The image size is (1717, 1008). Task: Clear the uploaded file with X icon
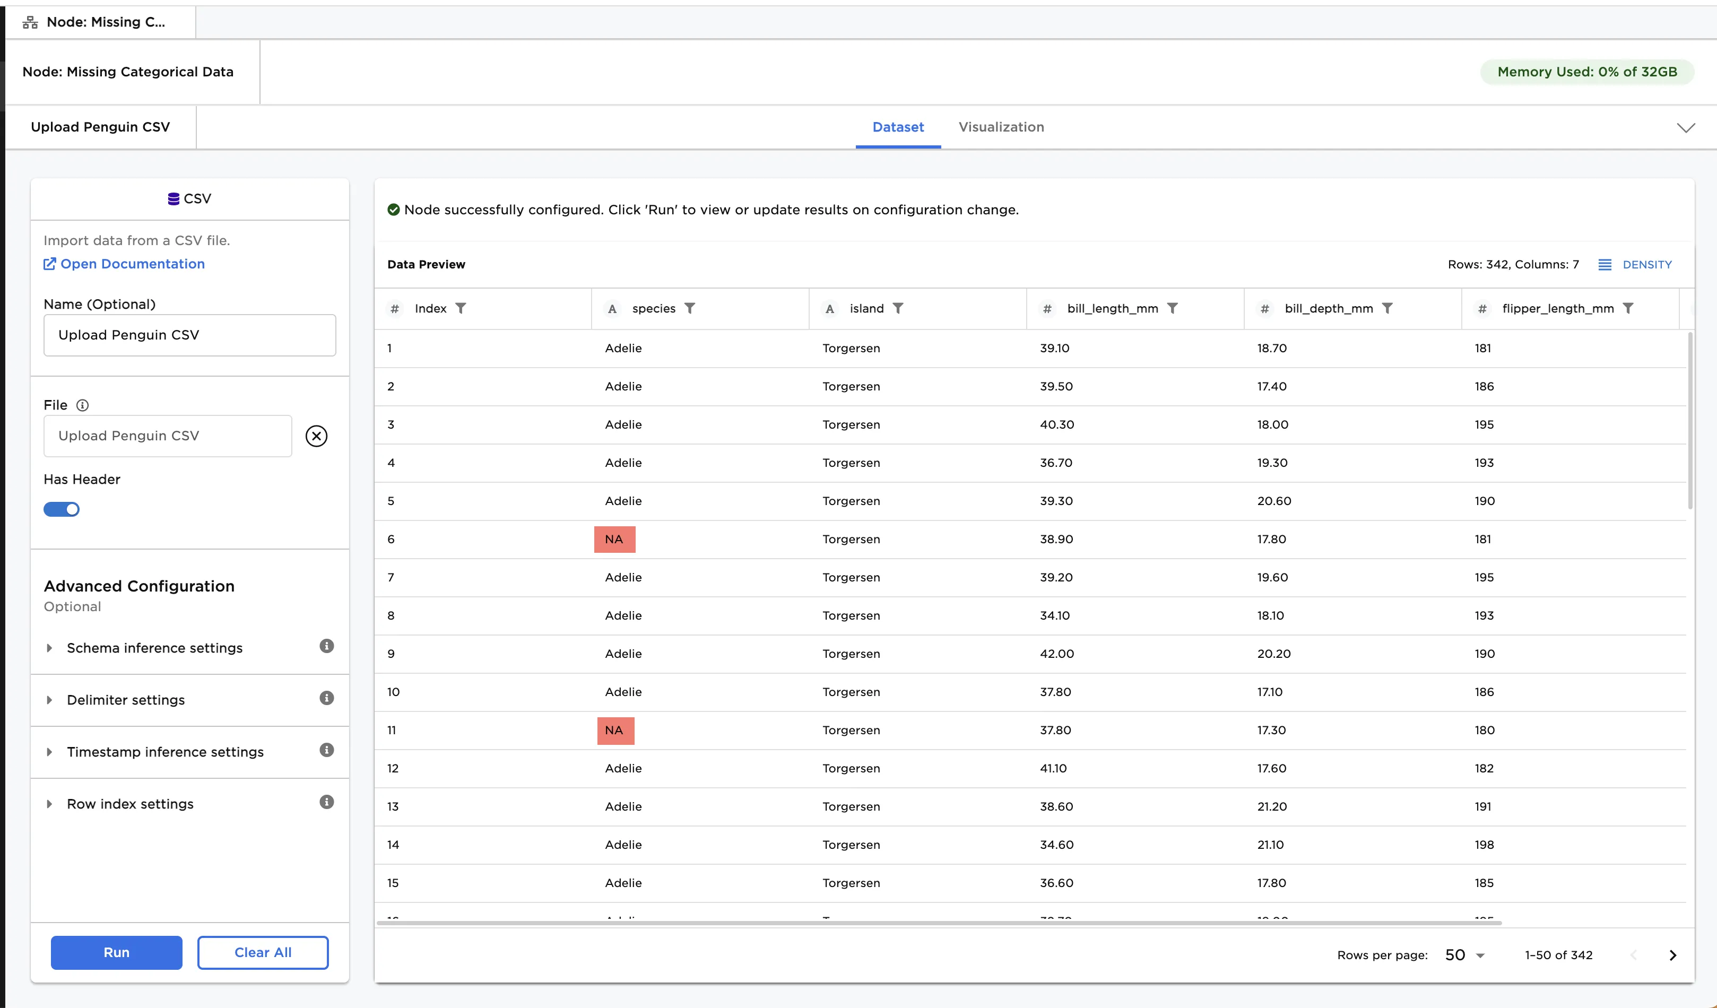(x=316, y=436)
